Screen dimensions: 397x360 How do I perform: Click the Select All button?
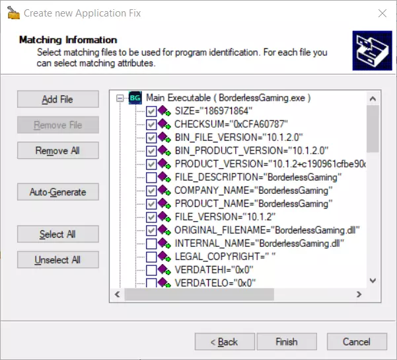[58, 234]
